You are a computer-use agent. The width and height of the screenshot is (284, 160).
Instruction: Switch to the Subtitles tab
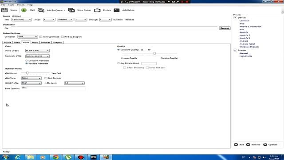click(45, 43)
